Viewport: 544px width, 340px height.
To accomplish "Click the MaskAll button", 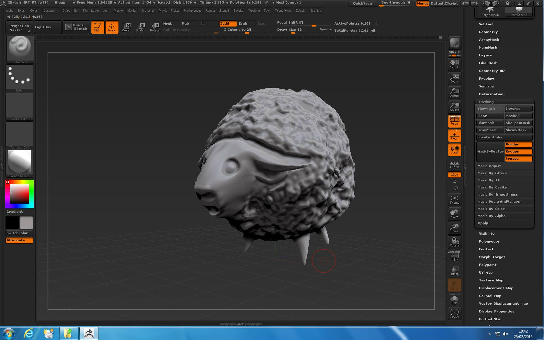I will pyautogui.click(x=518, y=116).
